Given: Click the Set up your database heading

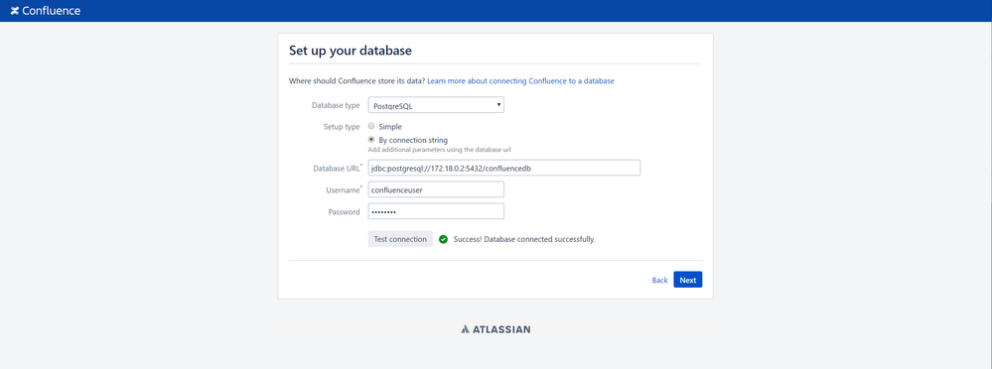Looking at the screenshot, I should [x=351, y=51].
